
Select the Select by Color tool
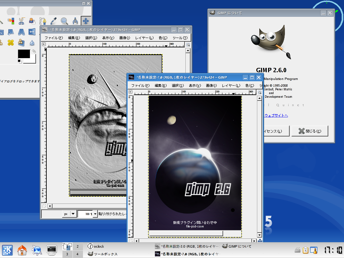click(11, 21)
